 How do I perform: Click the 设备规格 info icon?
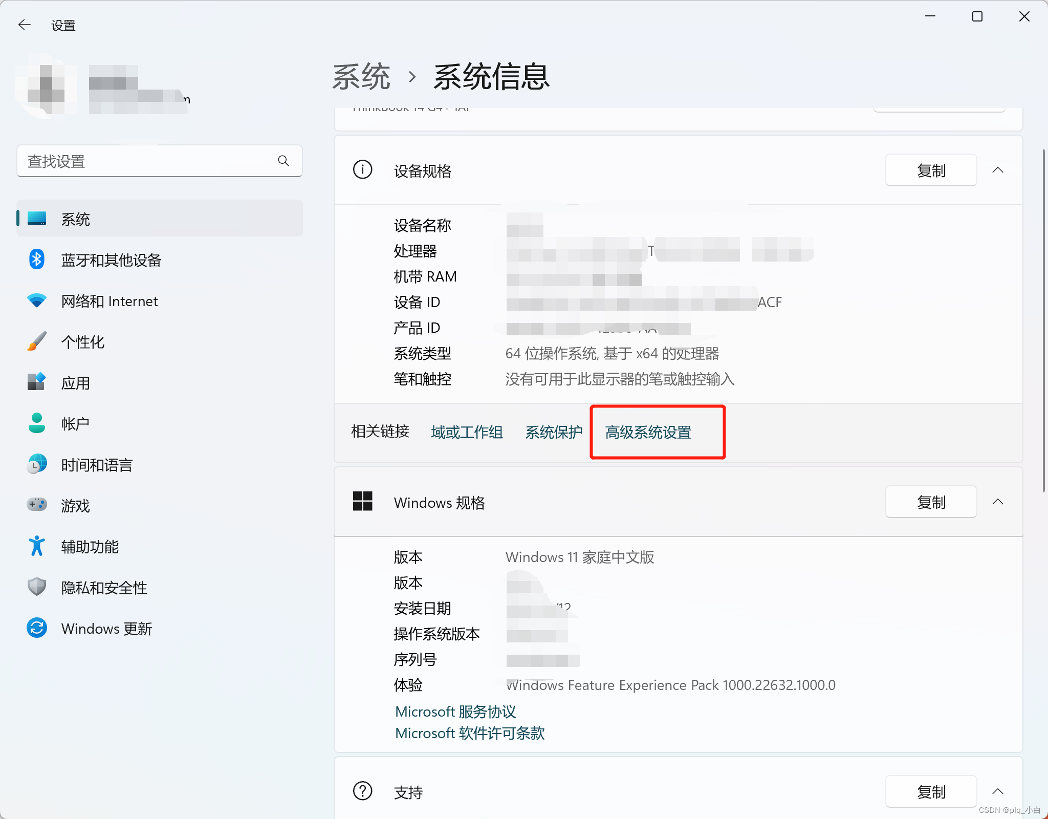pos(363,169)
